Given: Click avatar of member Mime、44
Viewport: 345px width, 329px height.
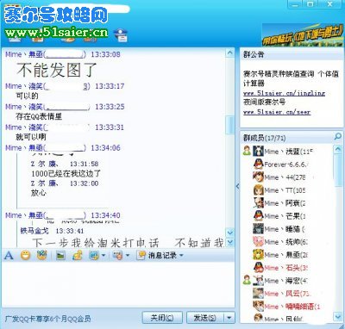Looking at the screenshot, I should pyautogui.click(x=258, y=177).
